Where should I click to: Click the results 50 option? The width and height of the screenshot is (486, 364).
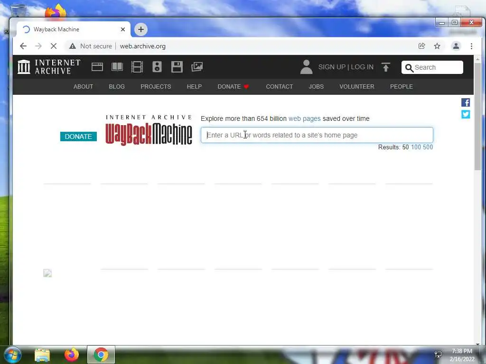point(405,147)
